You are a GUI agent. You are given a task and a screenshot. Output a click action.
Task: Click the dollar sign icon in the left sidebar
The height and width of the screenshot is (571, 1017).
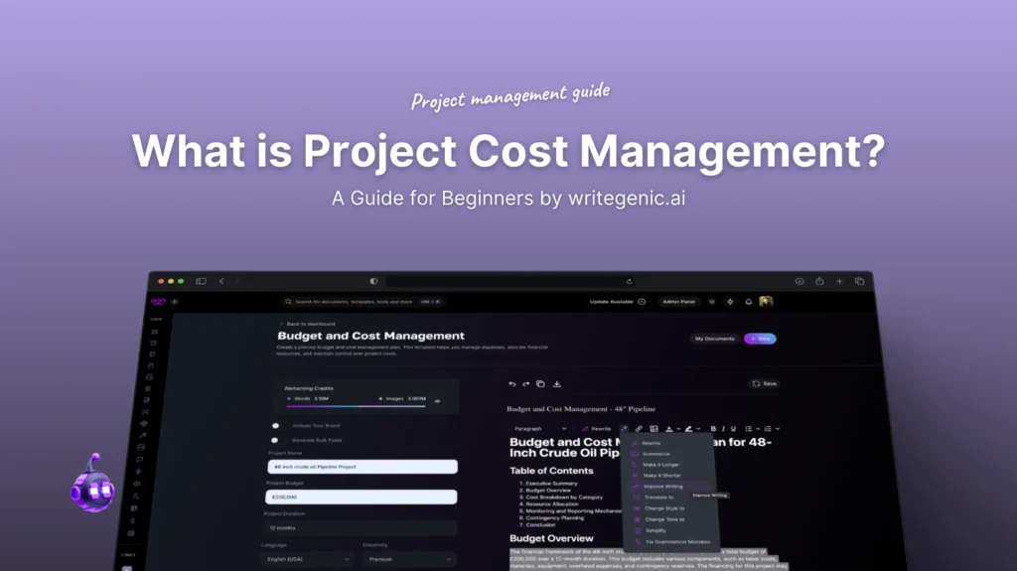coord(132,521)
